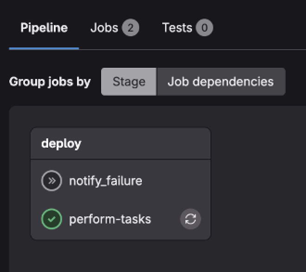Click the "Group jobs by" label
Screen dimensions: 306x272
(50, 82)
